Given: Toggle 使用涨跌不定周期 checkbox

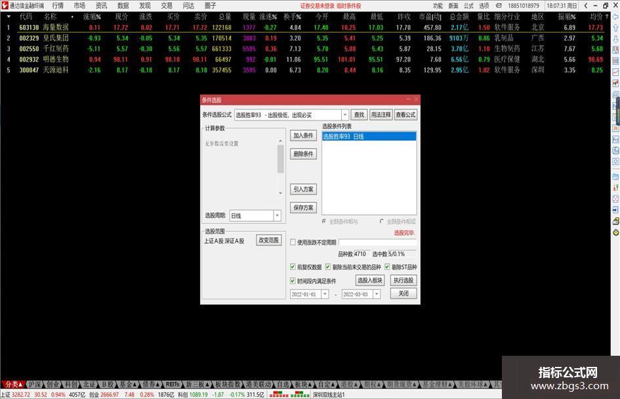Looking at the screenshot, I should (293, 242).
